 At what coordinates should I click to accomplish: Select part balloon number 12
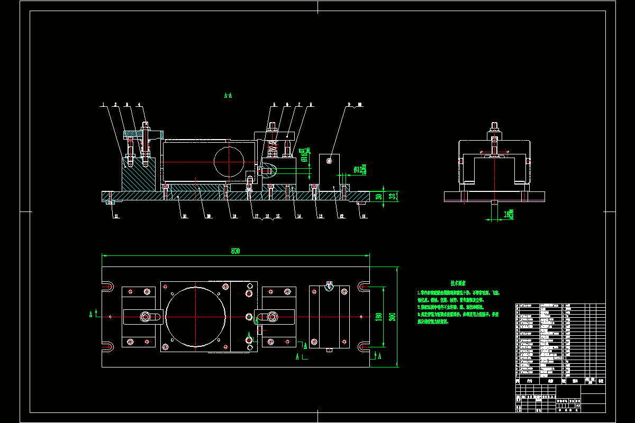coord(342,216)
